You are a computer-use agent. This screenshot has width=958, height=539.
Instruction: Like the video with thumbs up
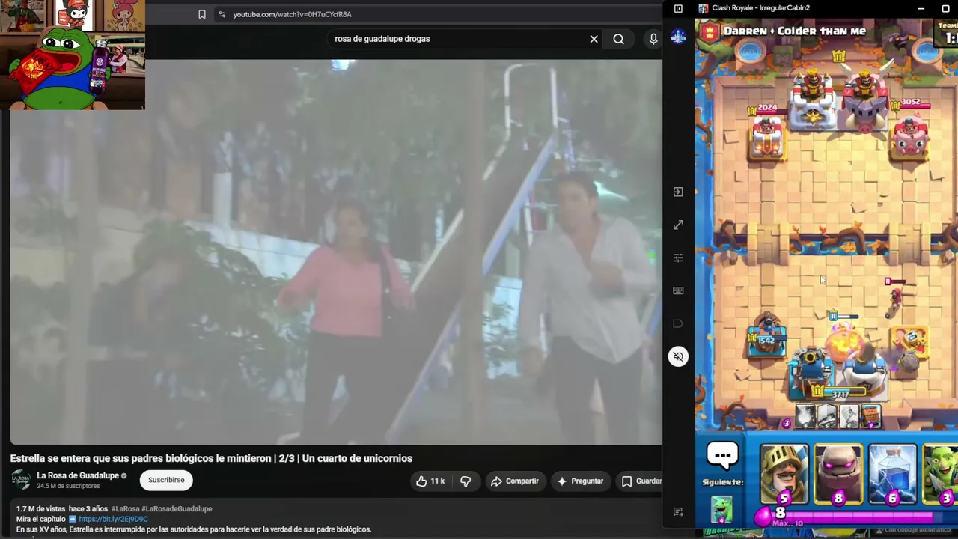click(x=430, y=481)
